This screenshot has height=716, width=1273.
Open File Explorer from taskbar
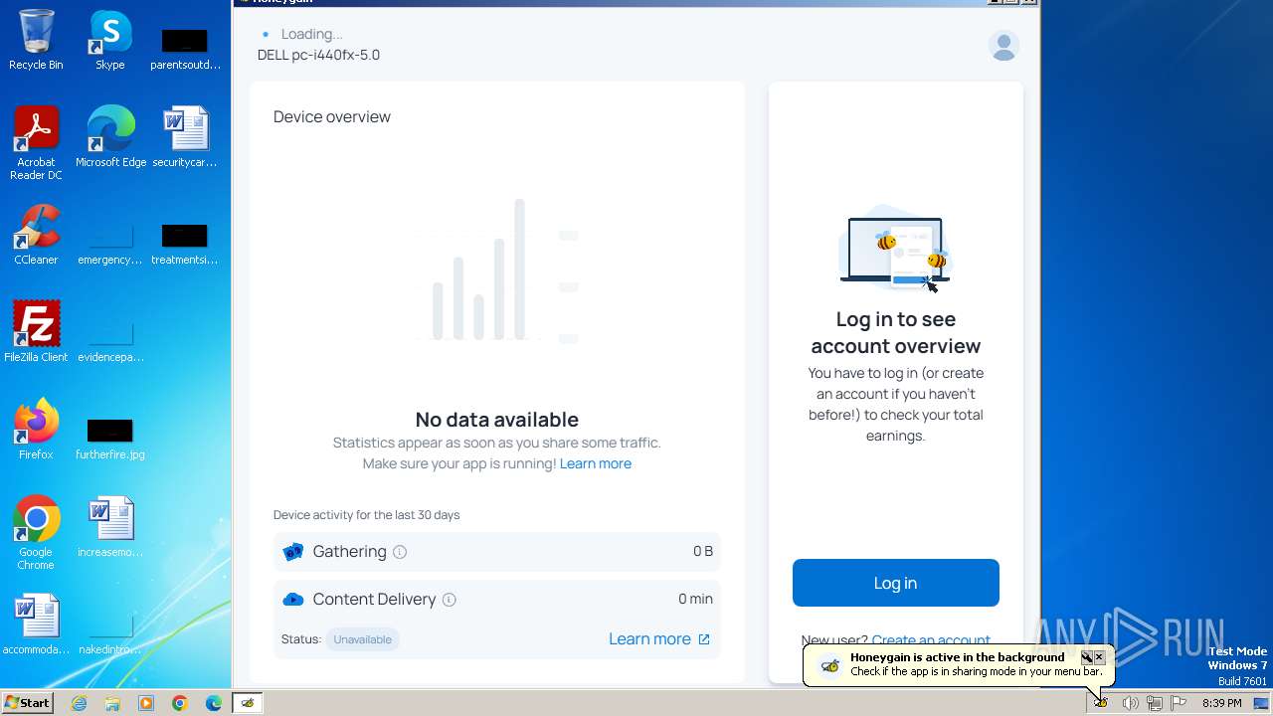pos(112,703)
